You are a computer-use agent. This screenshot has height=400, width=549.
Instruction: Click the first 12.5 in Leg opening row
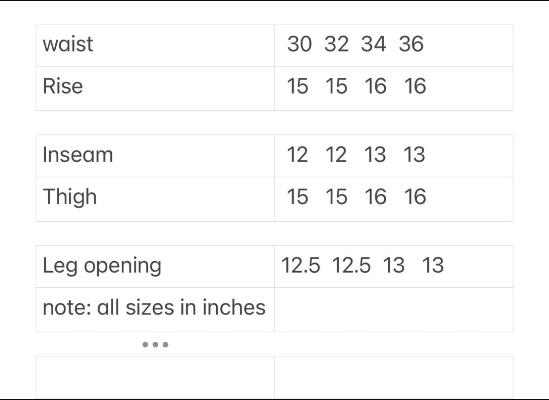pos(301,266)
